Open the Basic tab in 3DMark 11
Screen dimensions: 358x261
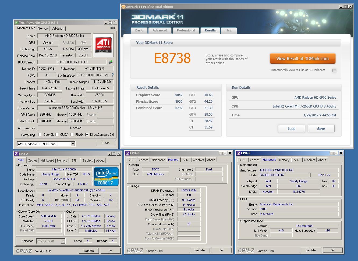[139, 30]
